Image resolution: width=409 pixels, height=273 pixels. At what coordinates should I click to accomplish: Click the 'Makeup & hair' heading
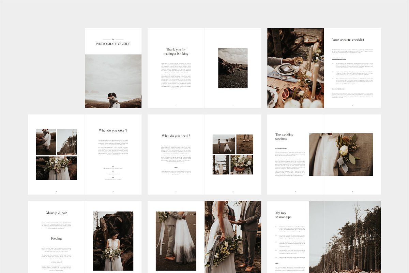coord(56,213)
